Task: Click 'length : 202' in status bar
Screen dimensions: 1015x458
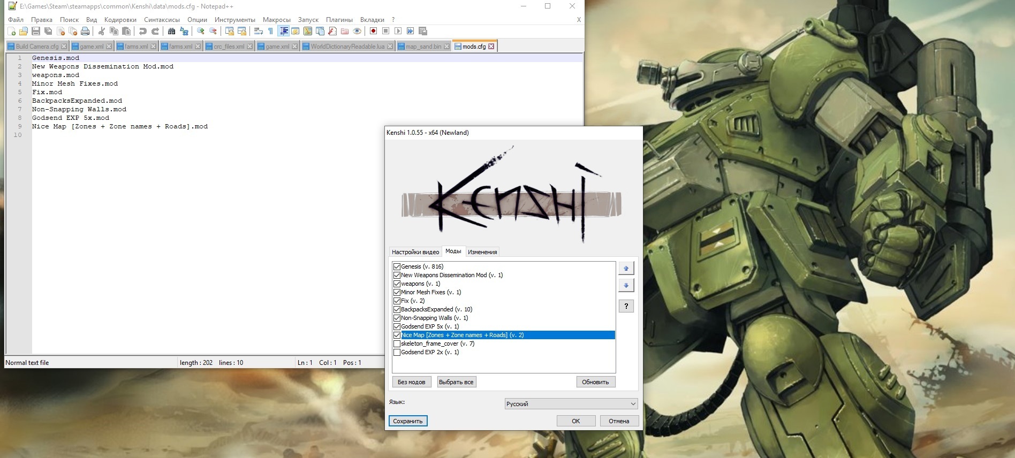Action: [x=196, y=363]
